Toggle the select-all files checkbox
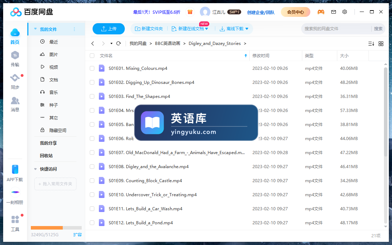The image size is (392, 245). 92,55
